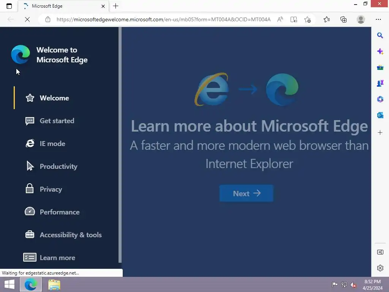Open Copilot sparkle icon in sidebar
389x292 pixels.
point(380,51)
